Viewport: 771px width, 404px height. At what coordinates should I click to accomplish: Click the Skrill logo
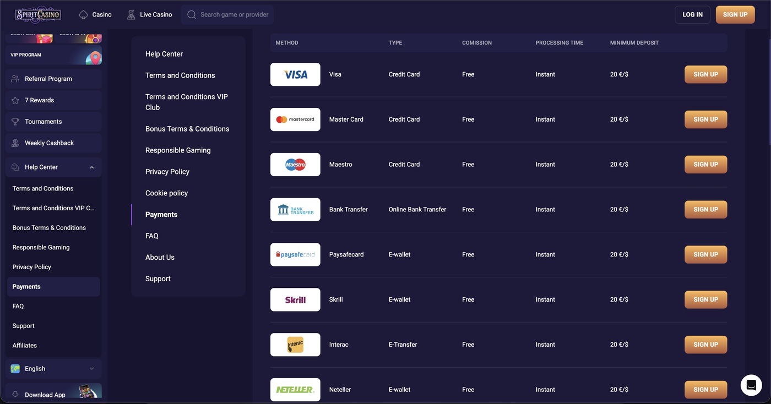[295, 300]
